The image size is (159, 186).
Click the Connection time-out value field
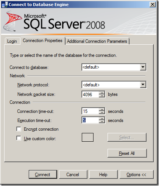point(90,111)
